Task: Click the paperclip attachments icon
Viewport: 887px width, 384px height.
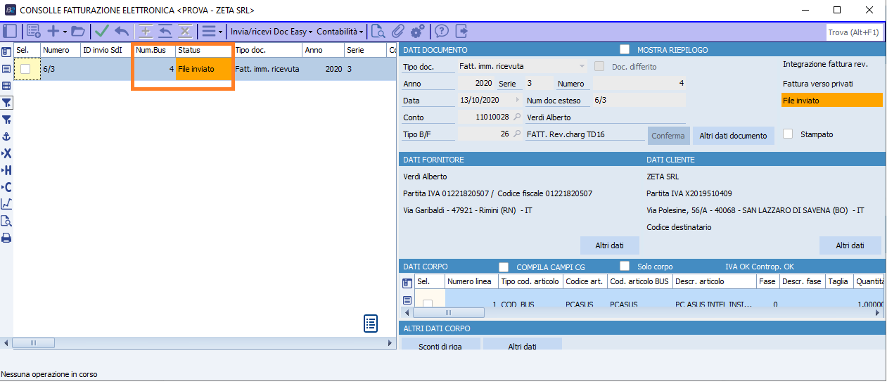Action: 398,31
